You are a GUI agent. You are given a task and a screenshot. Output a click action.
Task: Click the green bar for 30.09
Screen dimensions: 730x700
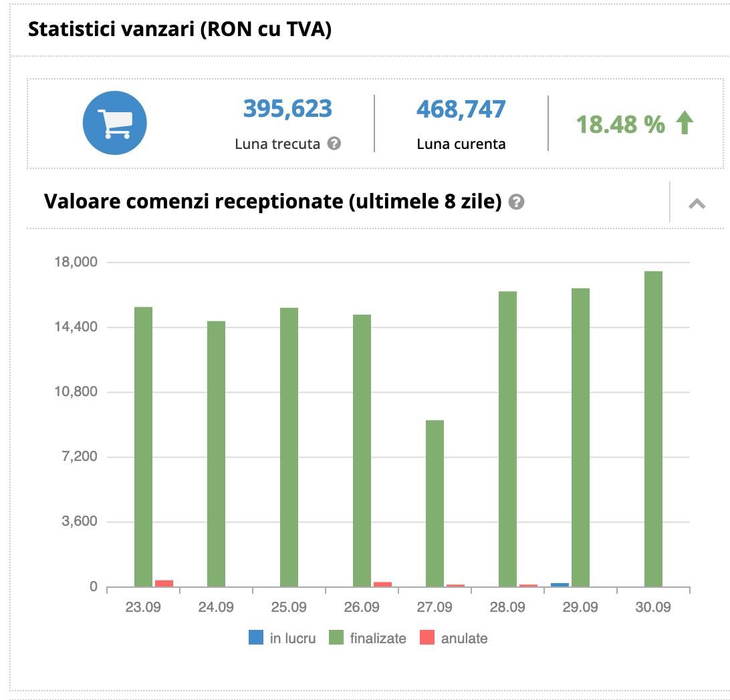[653, 429]
